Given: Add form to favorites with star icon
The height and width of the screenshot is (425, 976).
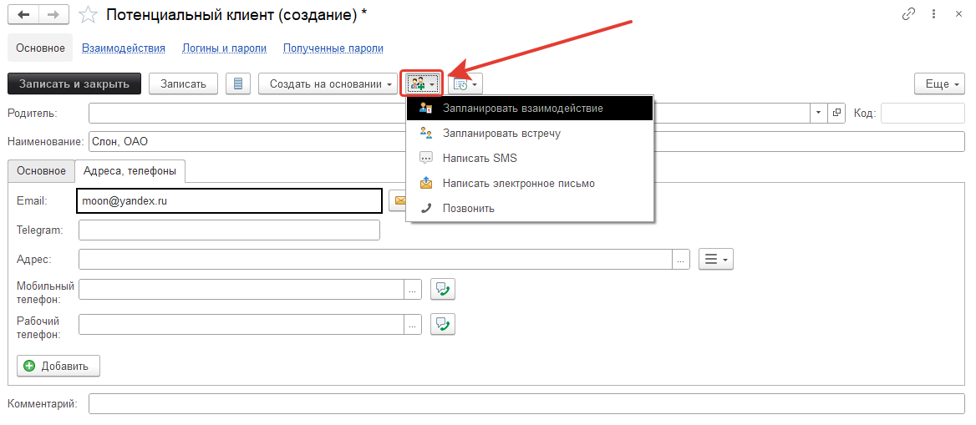Looking at the screenshot, I should click(88, 15).
